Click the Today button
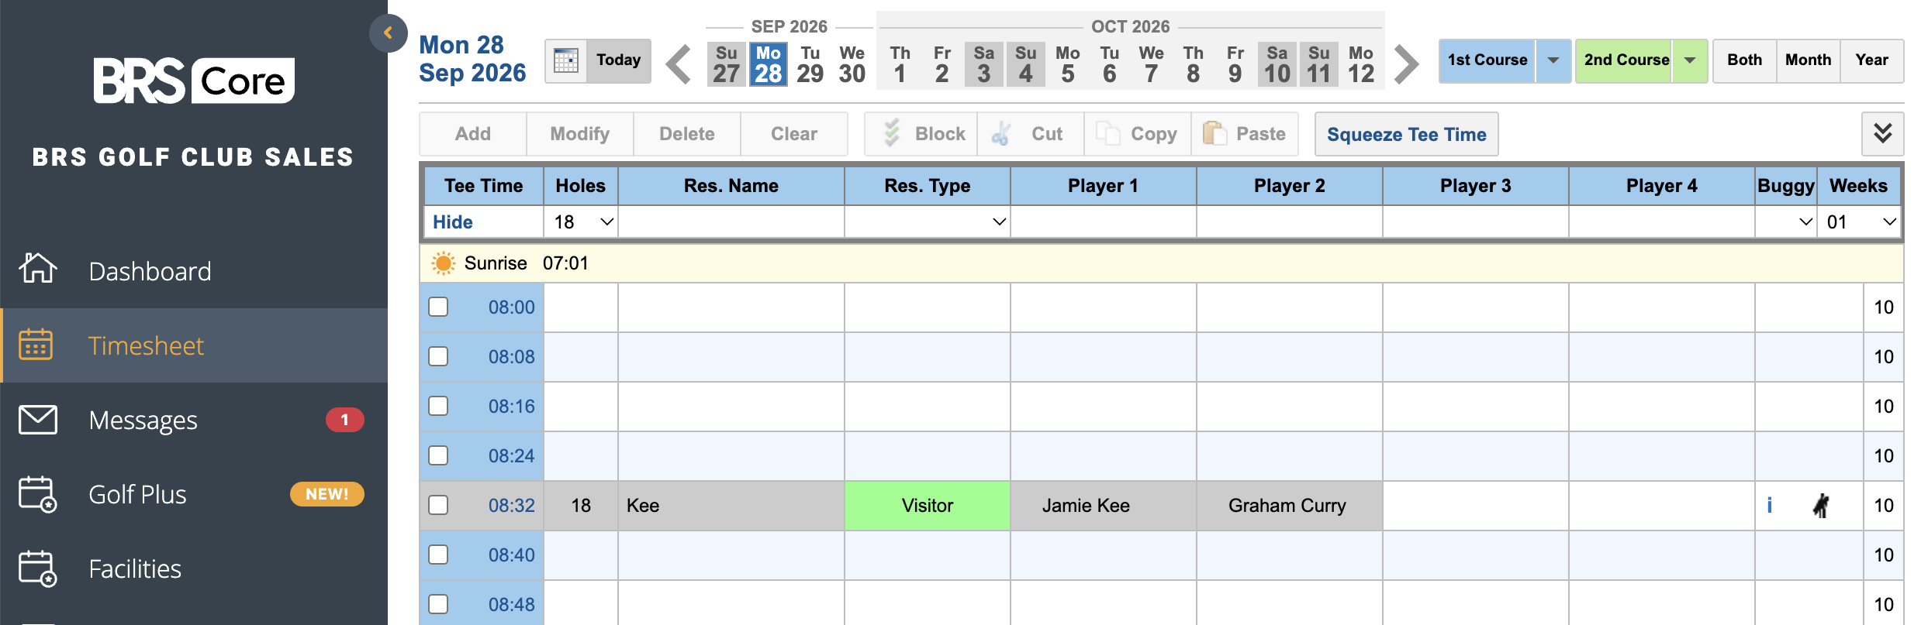 coord(619,60)
